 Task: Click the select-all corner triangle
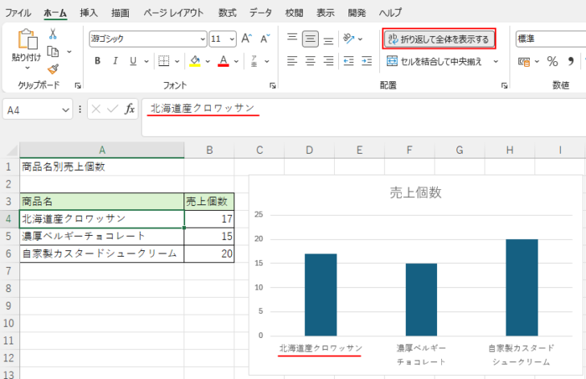click(x=12, y=150)
